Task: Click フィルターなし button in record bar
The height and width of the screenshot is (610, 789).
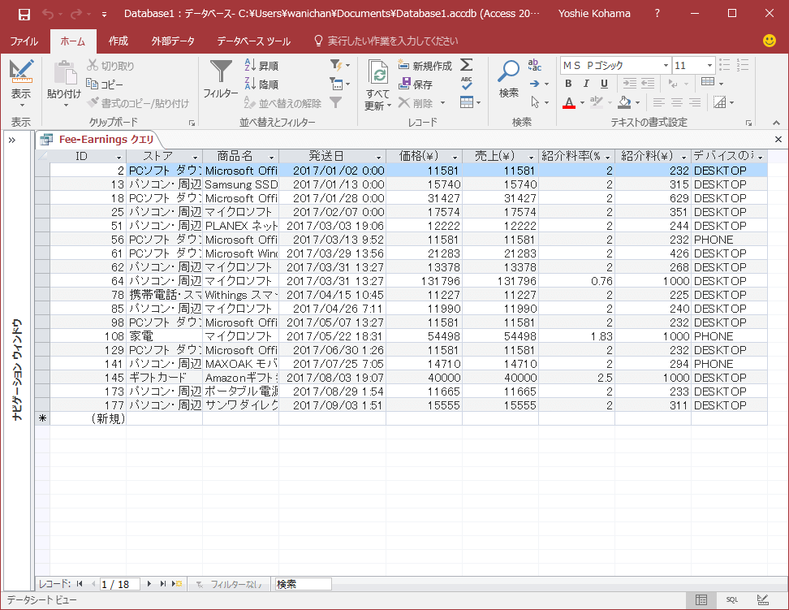Action: tap(230, 584)
